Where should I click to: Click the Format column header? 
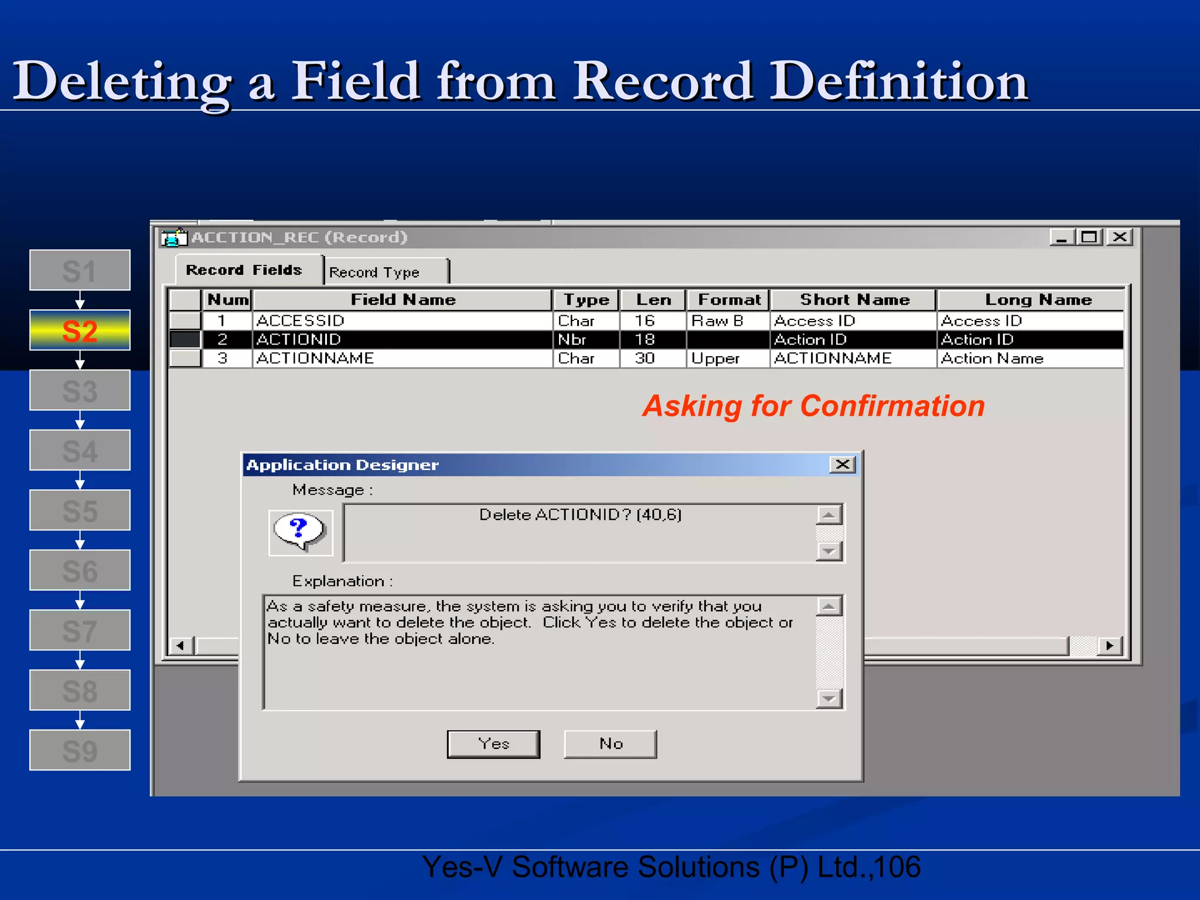point(728,300)
